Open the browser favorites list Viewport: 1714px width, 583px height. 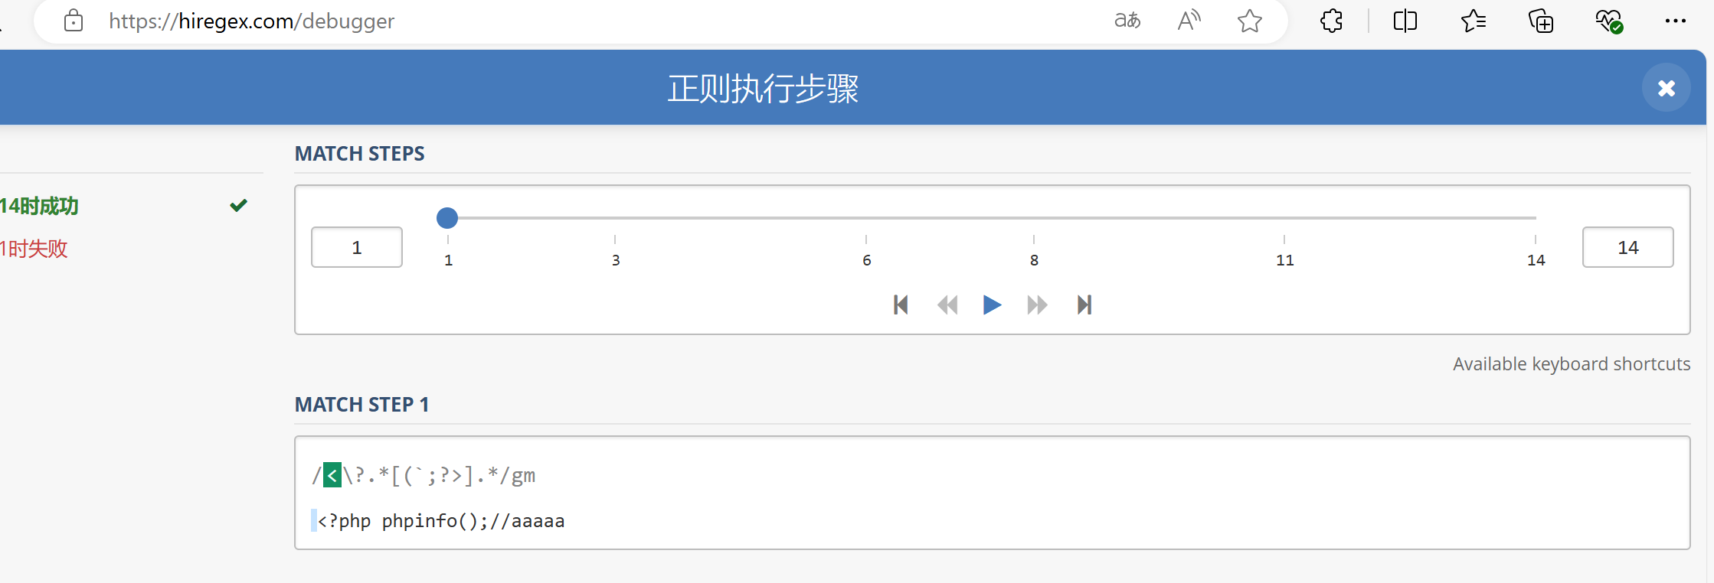pyautogui.click(x=1473, y=21)
